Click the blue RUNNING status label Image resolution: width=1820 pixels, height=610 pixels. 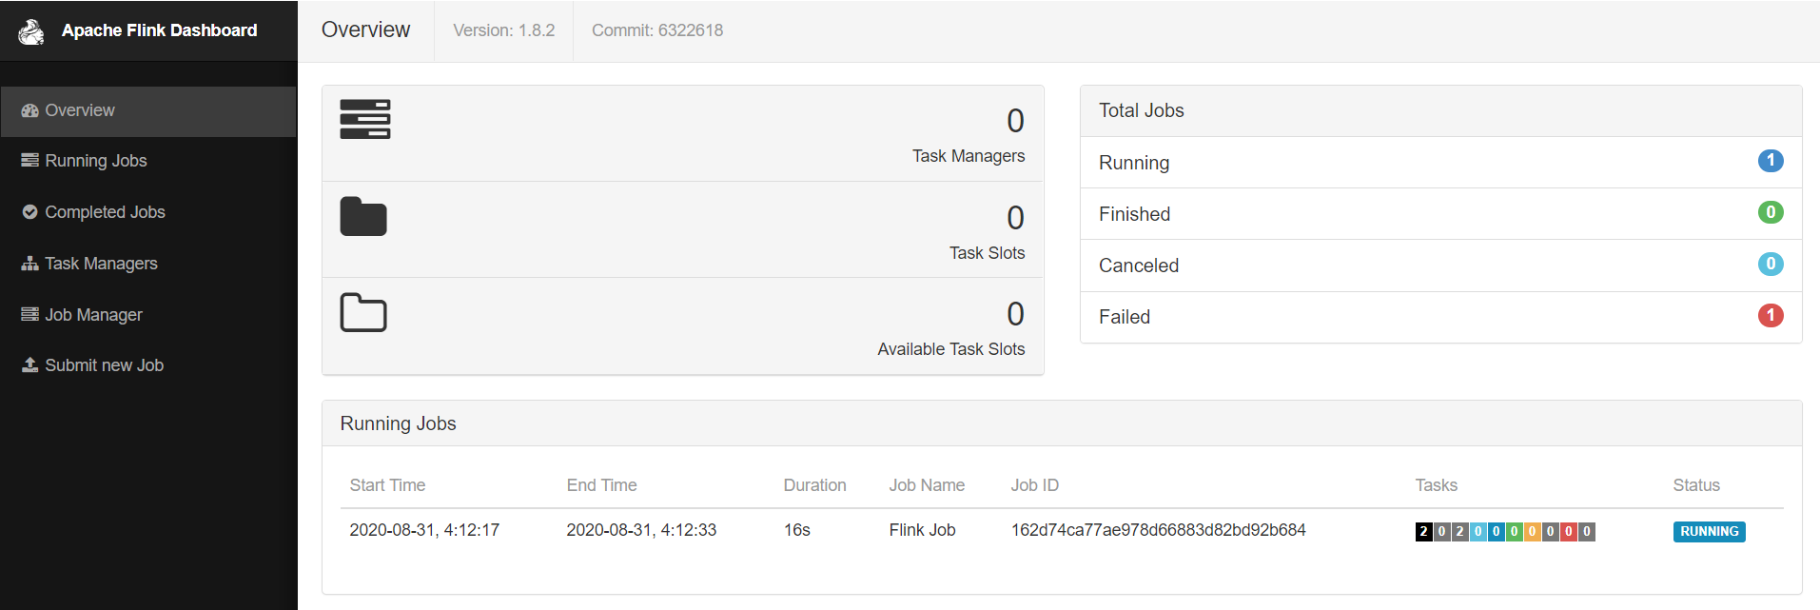coord(1709,532)
